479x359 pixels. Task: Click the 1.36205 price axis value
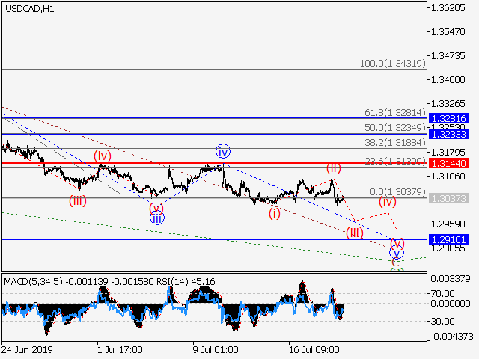[448, 8]
